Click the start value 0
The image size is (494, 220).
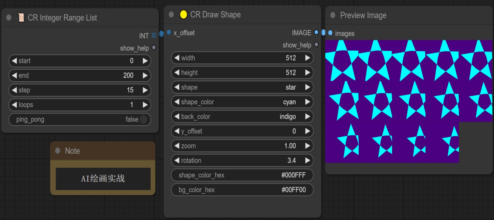click(132, 61)
